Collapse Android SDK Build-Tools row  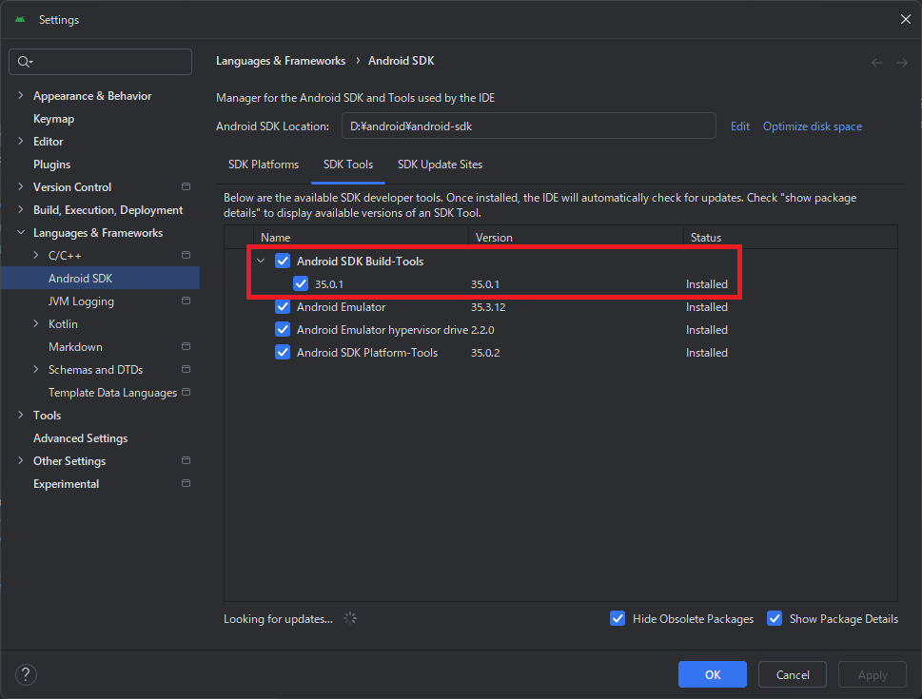(x=261, y=262)
